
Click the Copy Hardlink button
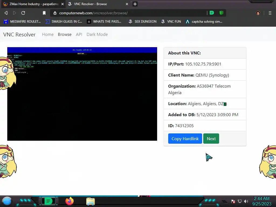click(x=185, y=139)
